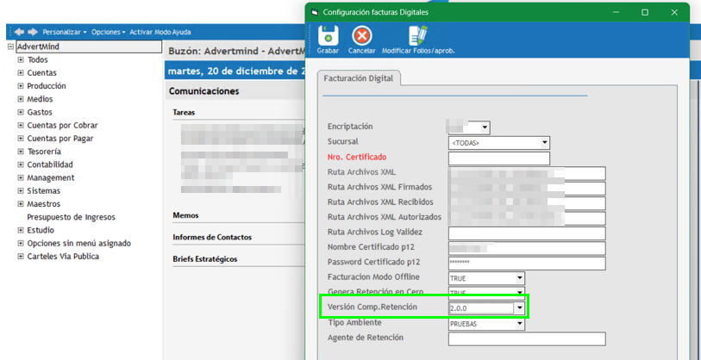The height and width of the screenshot is (360, 701).
Task: Expand the Contabilidad tree node
Action: [x=21, y=164]
